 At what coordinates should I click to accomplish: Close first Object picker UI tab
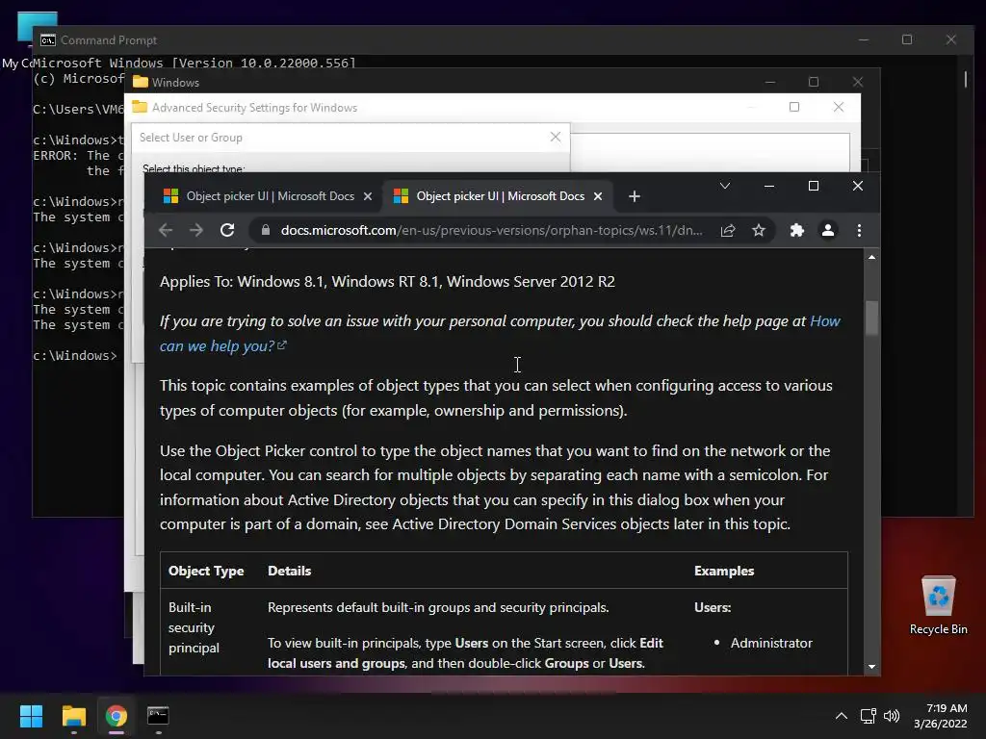pos(368,196)
